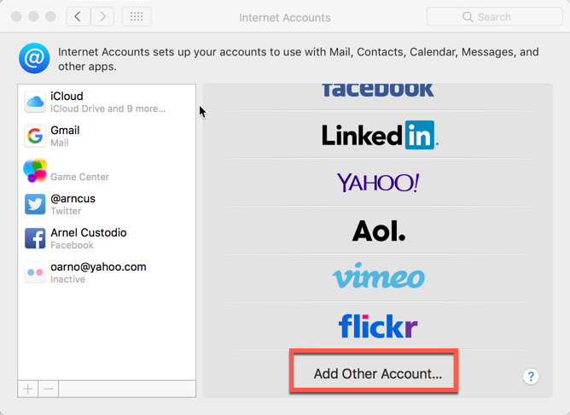The height and width of the screenshot is (415, 570).
Task: Choose Vimeo account type
Action: click(x=379, y=278)
